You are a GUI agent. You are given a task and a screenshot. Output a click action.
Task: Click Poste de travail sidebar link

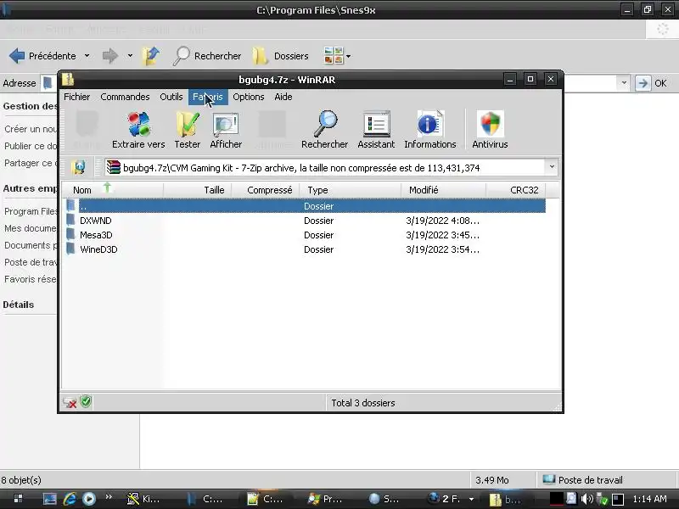click(x=31, y=262)
